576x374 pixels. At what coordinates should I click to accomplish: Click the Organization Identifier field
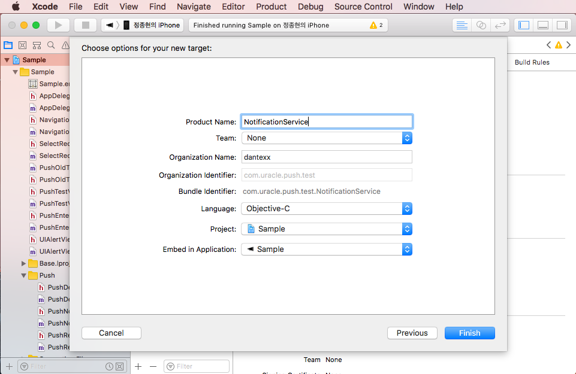pos(327,175)
